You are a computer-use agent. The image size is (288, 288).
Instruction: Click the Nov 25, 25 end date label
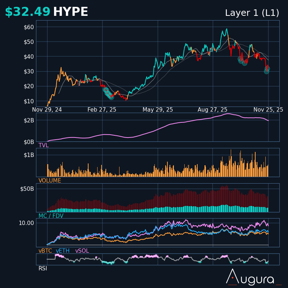(x=268, y=110)
